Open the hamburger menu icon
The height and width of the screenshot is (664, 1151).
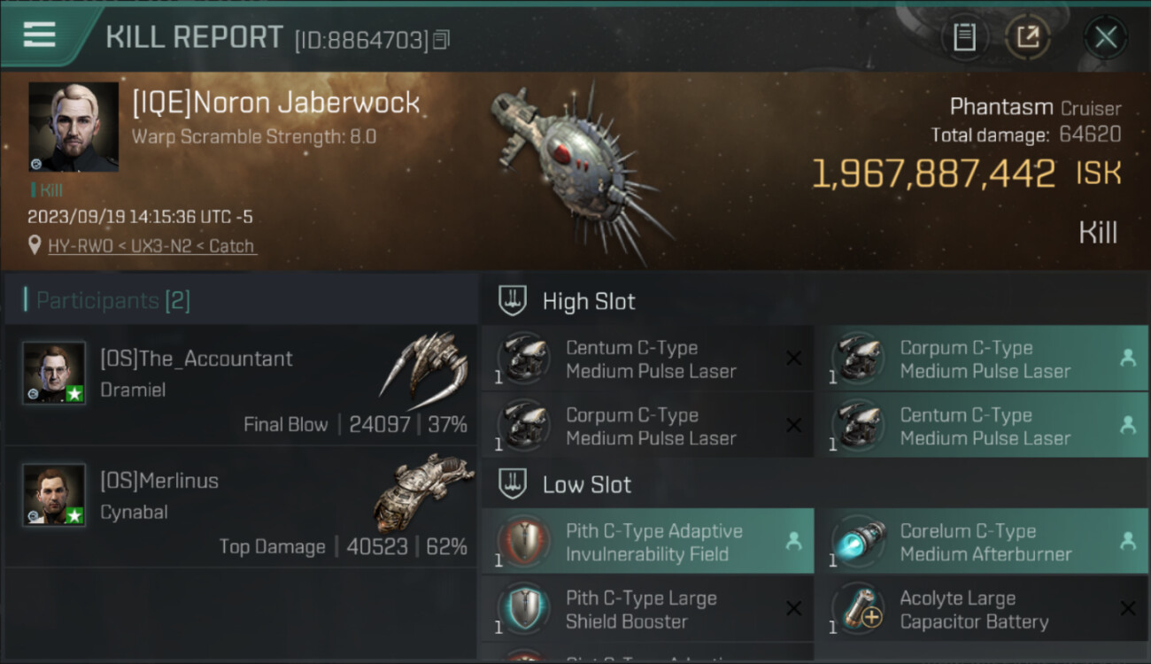(x=40, y=35)
